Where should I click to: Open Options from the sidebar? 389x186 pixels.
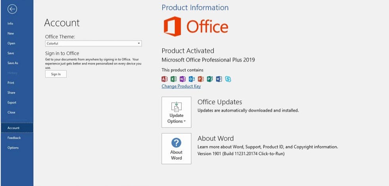13,148
